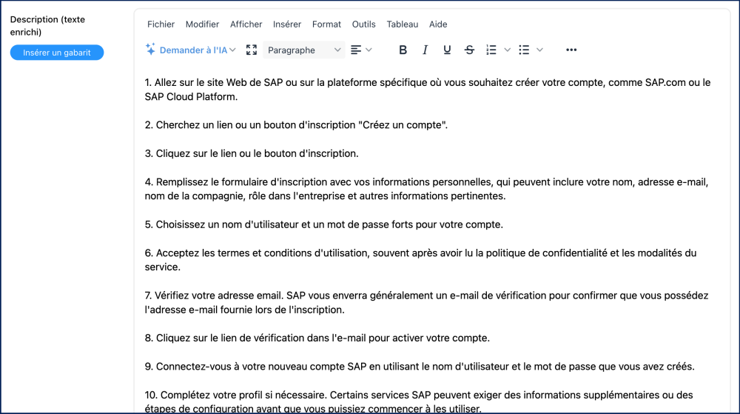Click line '9. Connectez-vous à votre nouveau compte'
Image resolution: width=740 pixels, height=414 pixels.
420,367
